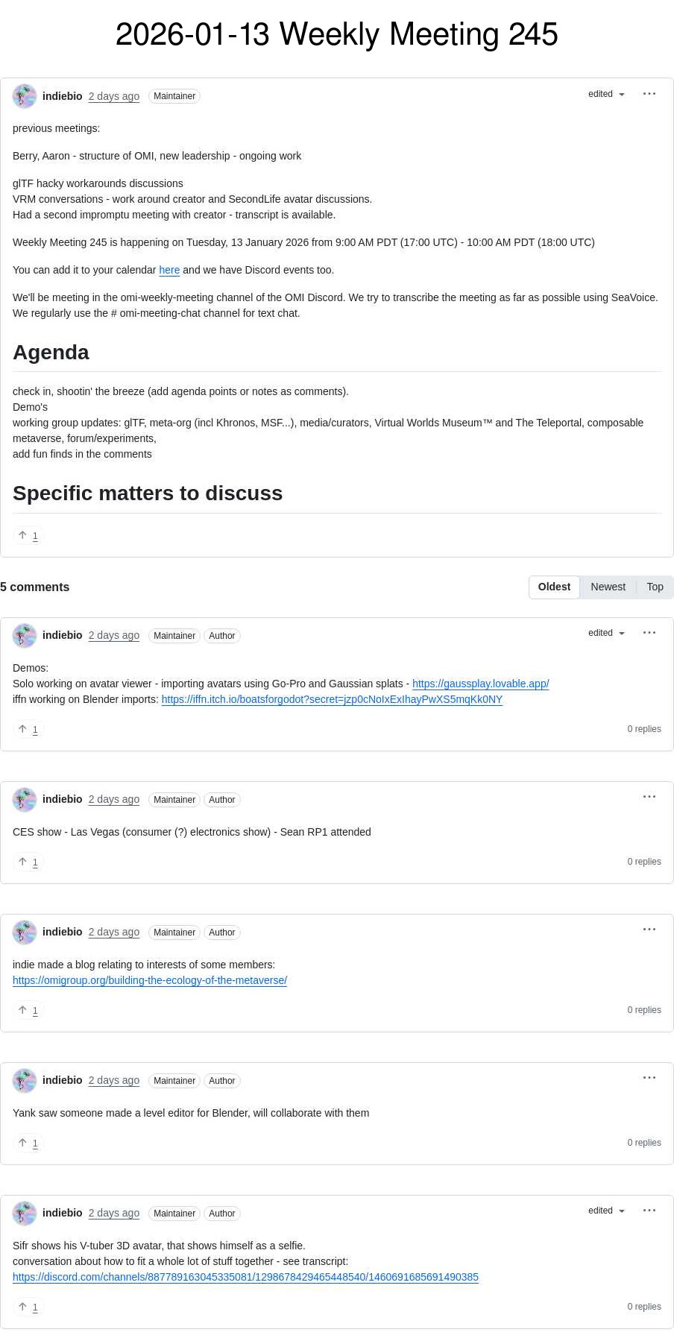Click the '2 days ago' timestamp on the main post
The image size is (674, 1344).
114,96
